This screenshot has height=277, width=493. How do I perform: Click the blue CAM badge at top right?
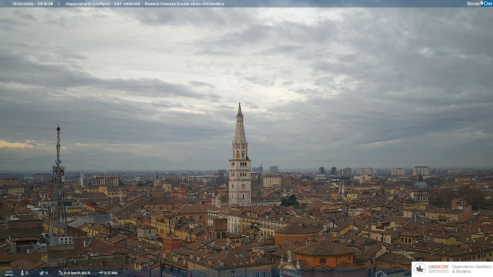488,4
